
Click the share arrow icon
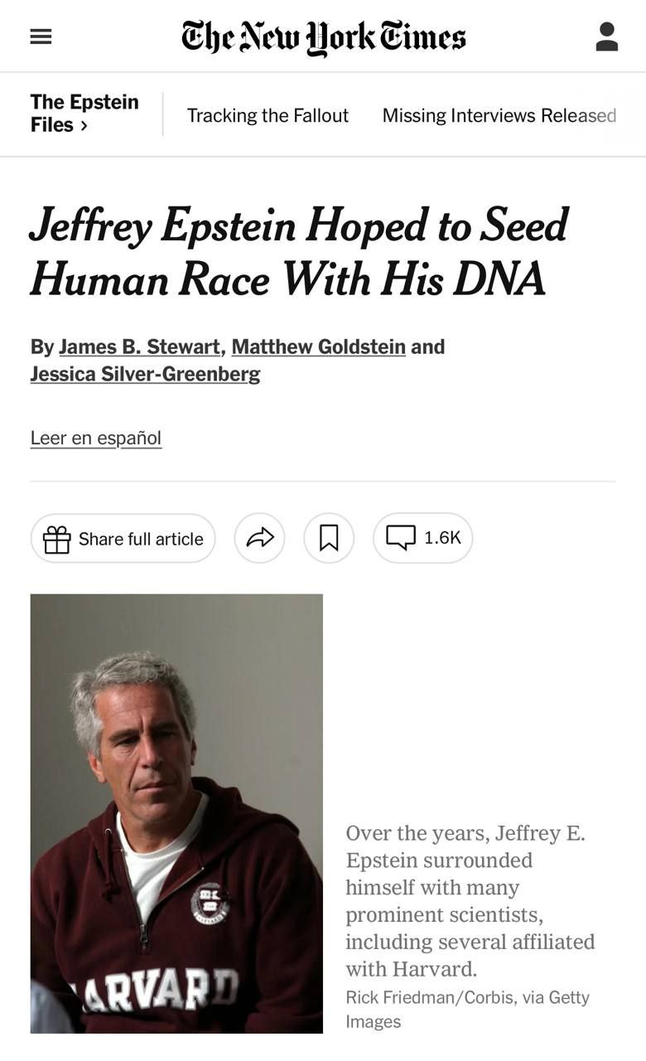point(259,539)
